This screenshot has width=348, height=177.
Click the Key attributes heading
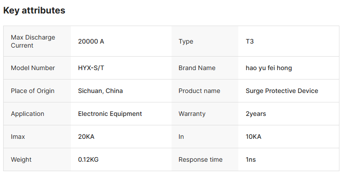point(34,10)
